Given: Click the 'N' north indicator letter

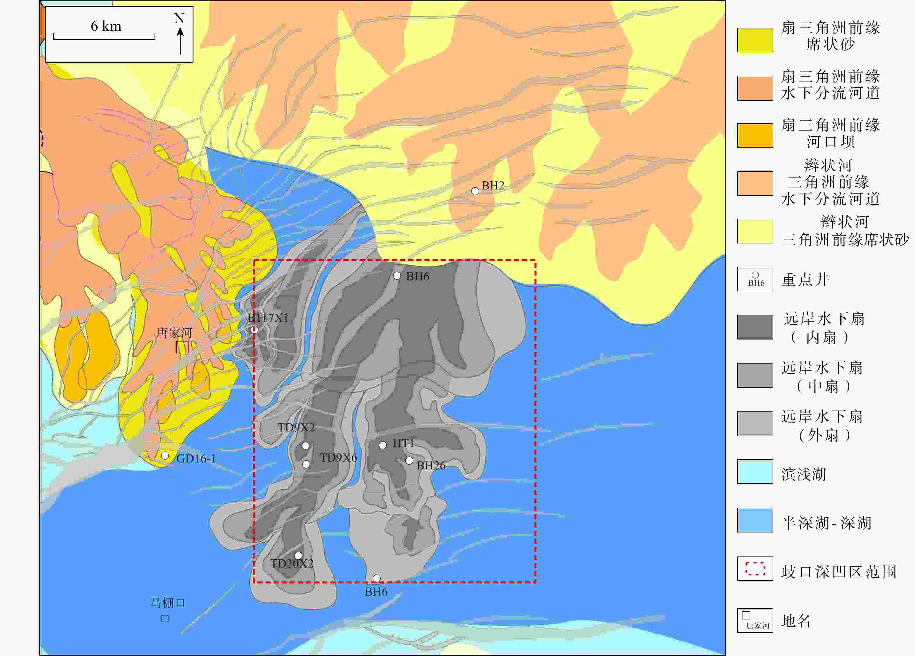Looking at the screenshot, I should coord(179,18).
